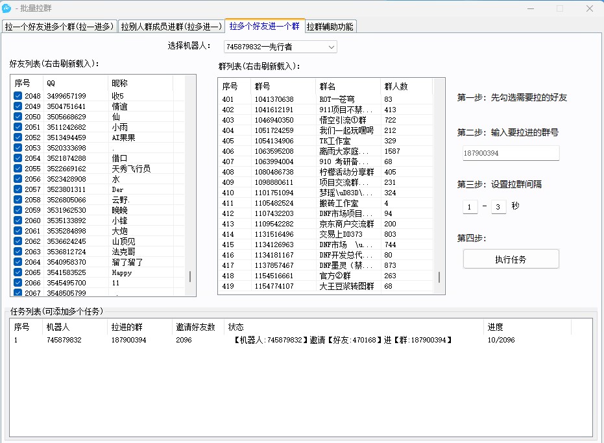604x443 pixels.
Task: Go to 拉群辅助功能 tab
Action: coord(330,27)
